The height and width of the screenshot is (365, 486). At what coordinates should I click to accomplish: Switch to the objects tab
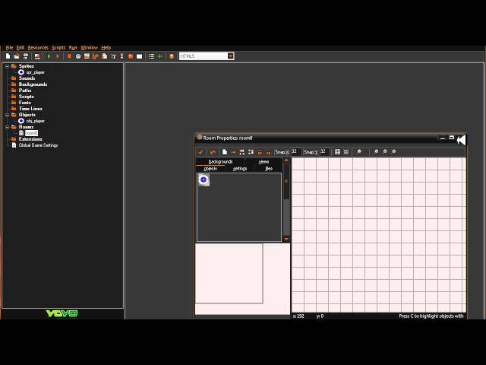pyautogui.click(x=210, y=169)
